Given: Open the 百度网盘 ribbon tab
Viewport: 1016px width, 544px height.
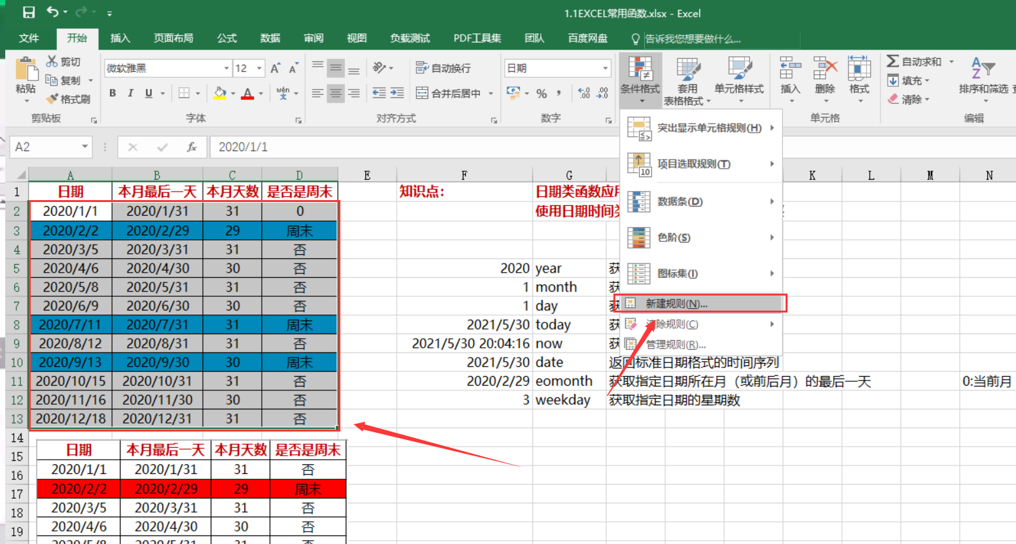Looking at the screenshot, I should [x=587, y=38].
